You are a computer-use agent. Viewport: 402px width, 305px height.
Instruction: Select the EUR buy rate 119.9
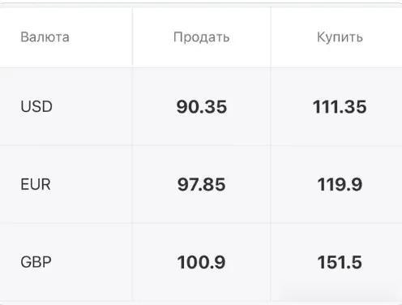pos(340,184)
